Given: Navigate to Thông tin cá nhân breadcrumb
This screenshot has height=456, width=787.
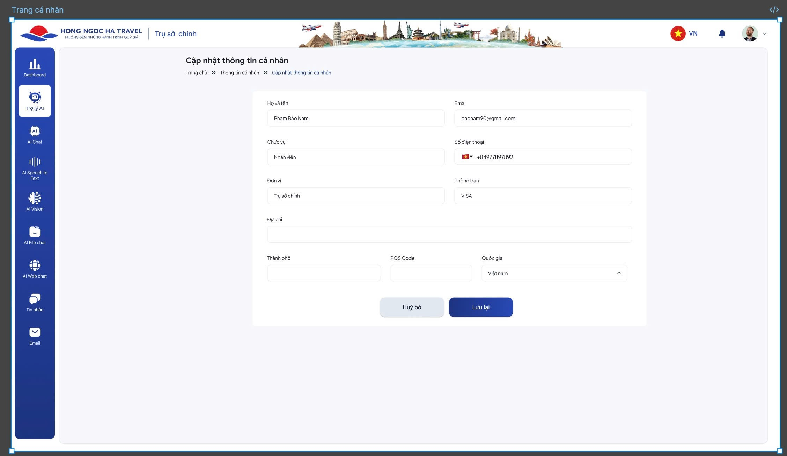Looking at the screenshot, I should click(x=239, y=73).
